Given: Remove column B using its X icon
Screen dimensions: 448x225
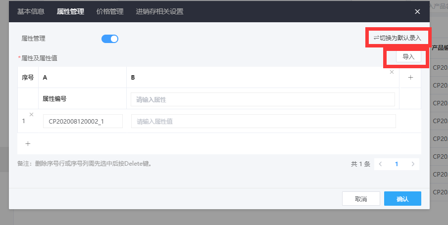Looking at the screenshot, I should [x=392, y=72].
